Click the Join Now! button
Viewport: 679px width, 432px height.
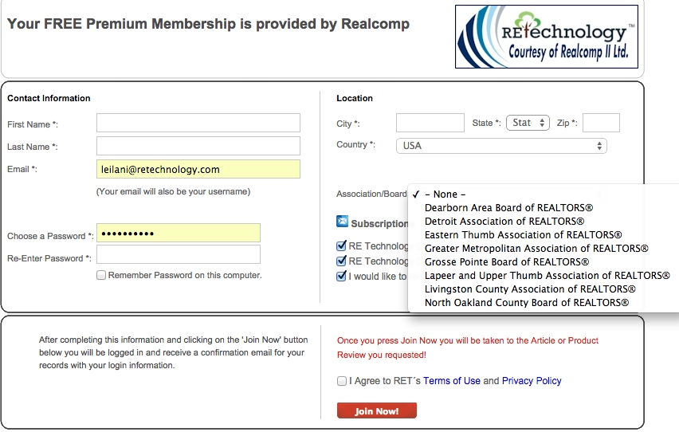click(377, 410)
